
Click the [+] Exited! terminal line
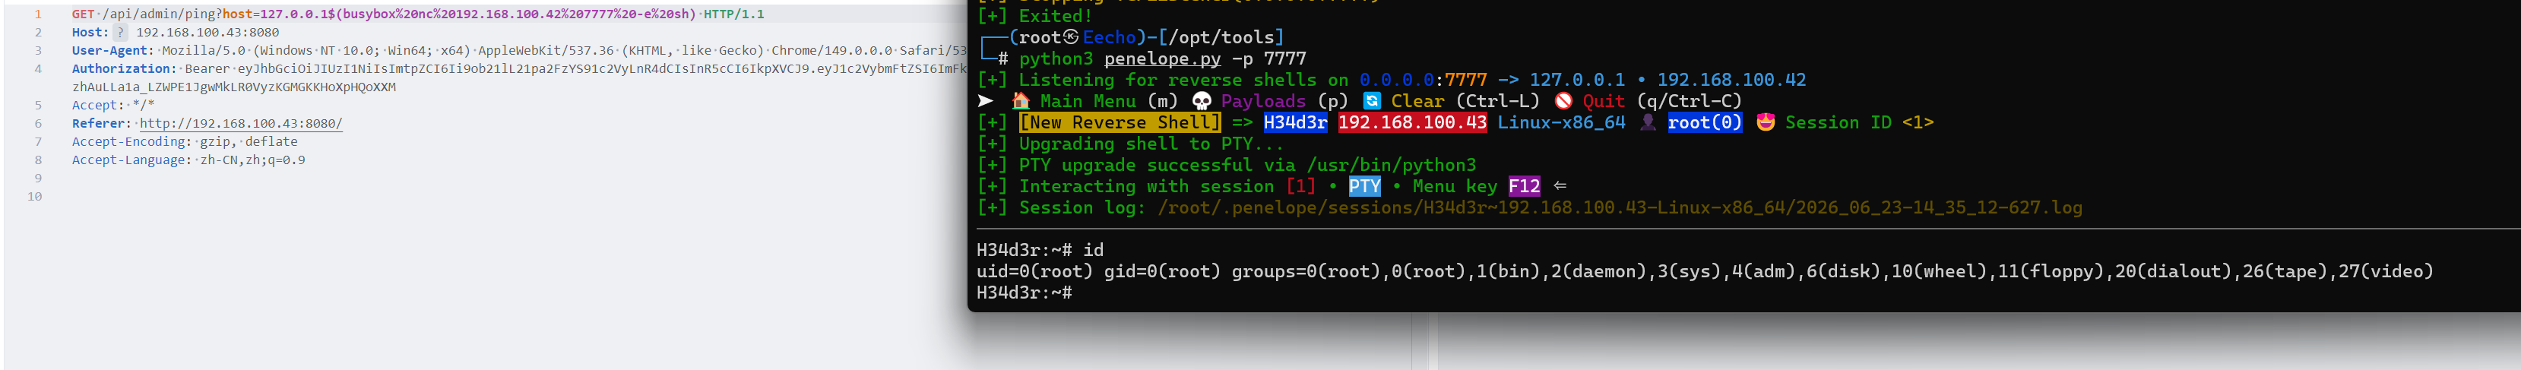click(1034, 16)
